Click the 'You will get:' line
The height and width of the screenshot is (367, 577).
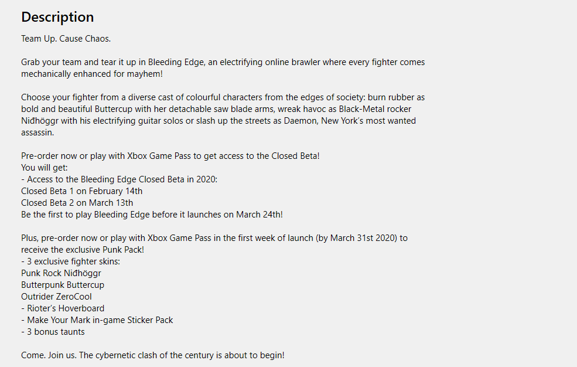(45, 168)
